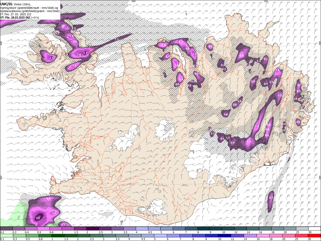
Task: Click the medium green 0.5 swatch in the lower legend
Action: [x=32, y=235]
